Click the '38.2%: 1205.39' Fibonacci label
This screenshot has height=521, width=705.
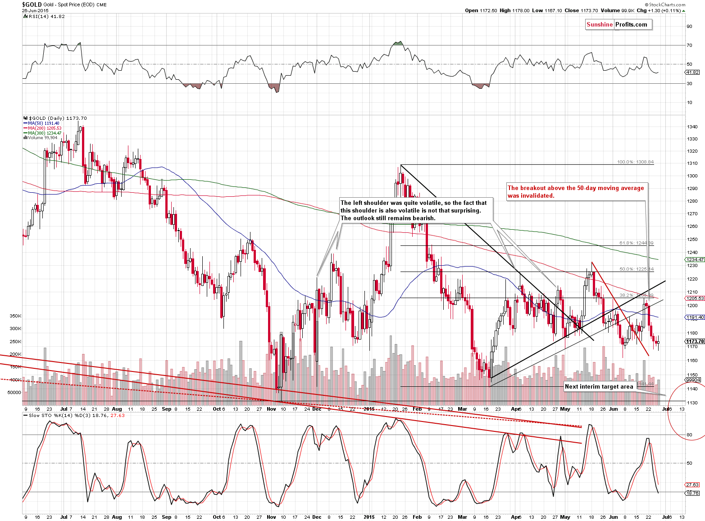click(636, 295)
